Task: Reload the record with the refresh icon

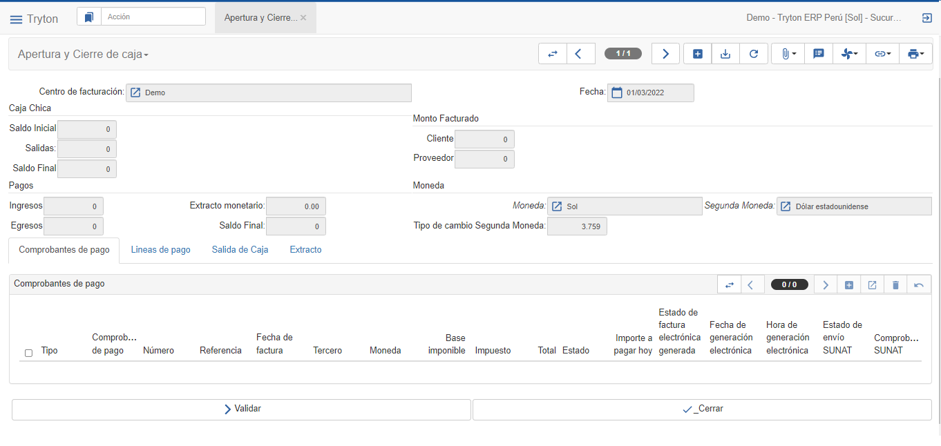Action: point(754,54)
